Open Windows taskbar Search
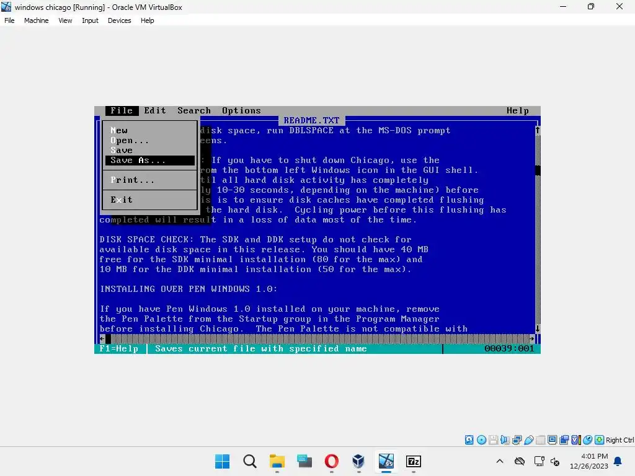The image size is (635, 476). click(x=250, y=461)
